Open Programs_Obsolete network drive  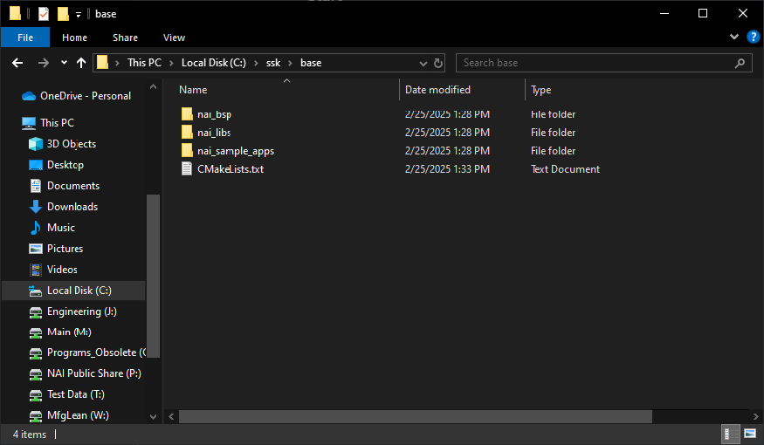pos(86,353)
